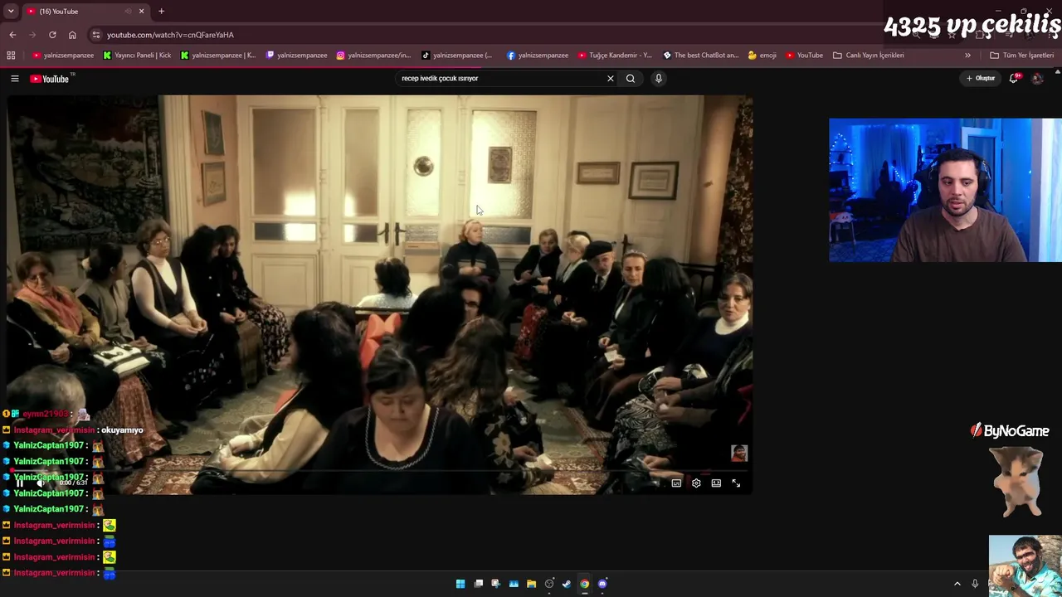Launch Steam from the taskbar
Screen dimensions: 1062x597
pos(567,584)
